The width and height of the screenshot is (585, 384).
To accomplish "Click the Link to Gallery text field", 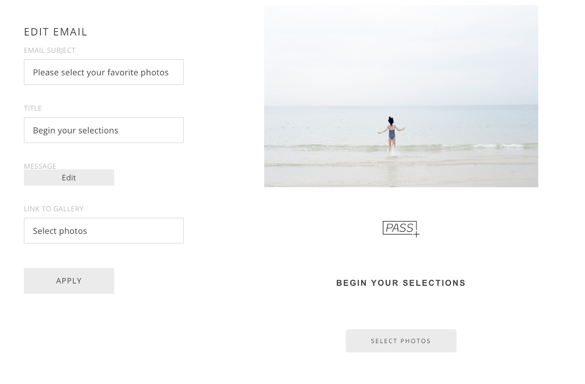I will 104,231.
